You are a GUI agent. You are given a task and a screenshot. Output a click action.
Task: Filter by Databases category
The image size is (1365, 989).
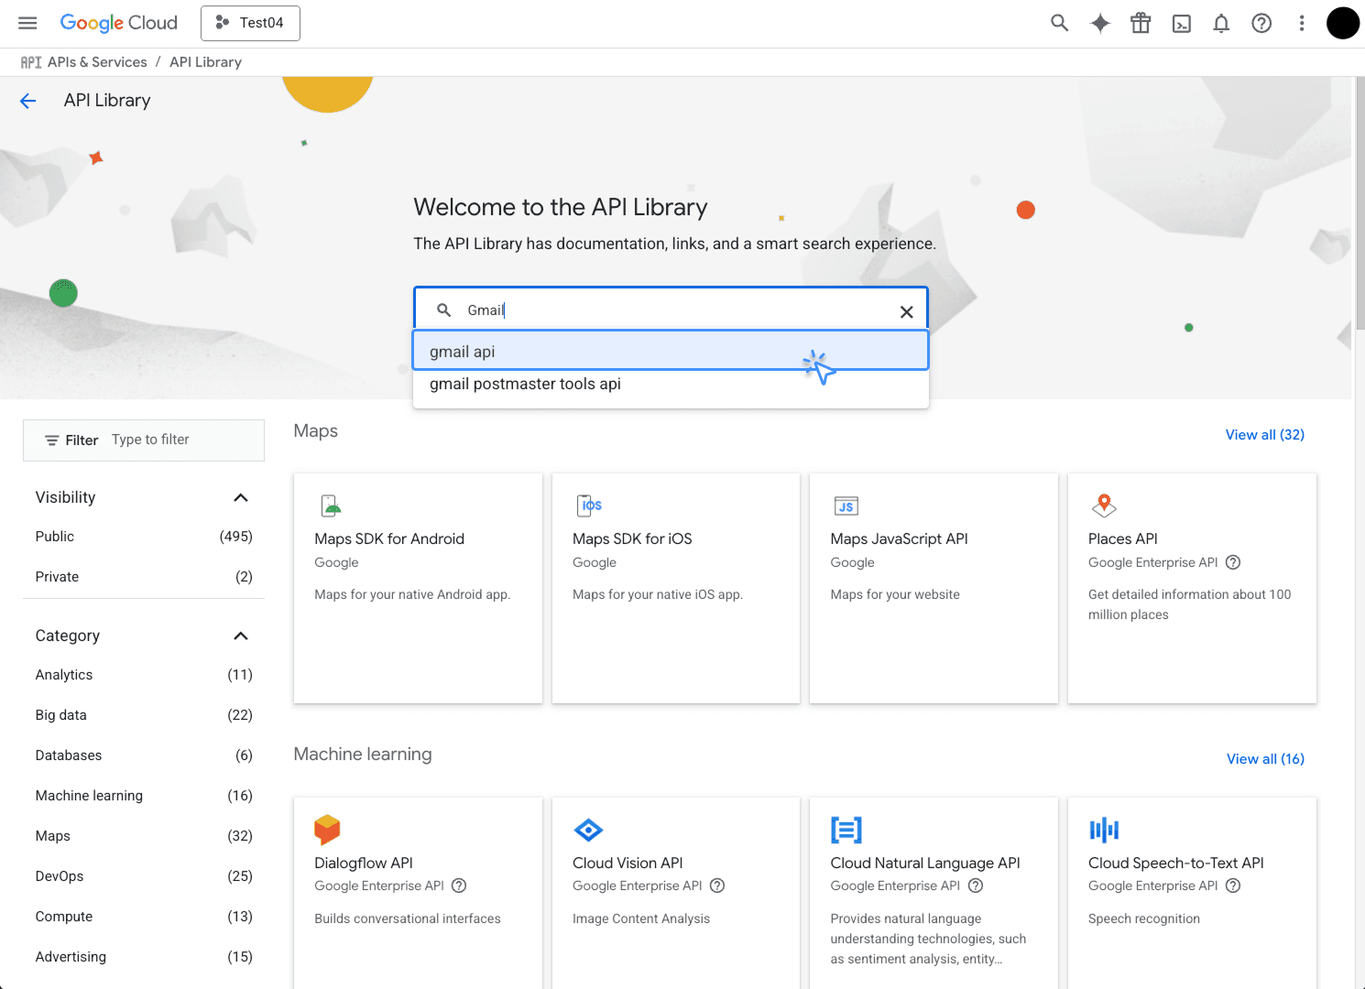(x=144, y=755)
